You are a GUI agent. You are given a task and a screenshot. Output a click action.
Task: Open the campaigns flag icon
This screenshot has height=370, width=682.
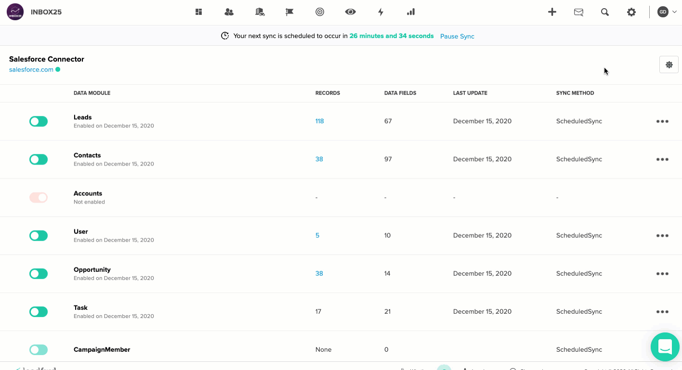(289, 12)
